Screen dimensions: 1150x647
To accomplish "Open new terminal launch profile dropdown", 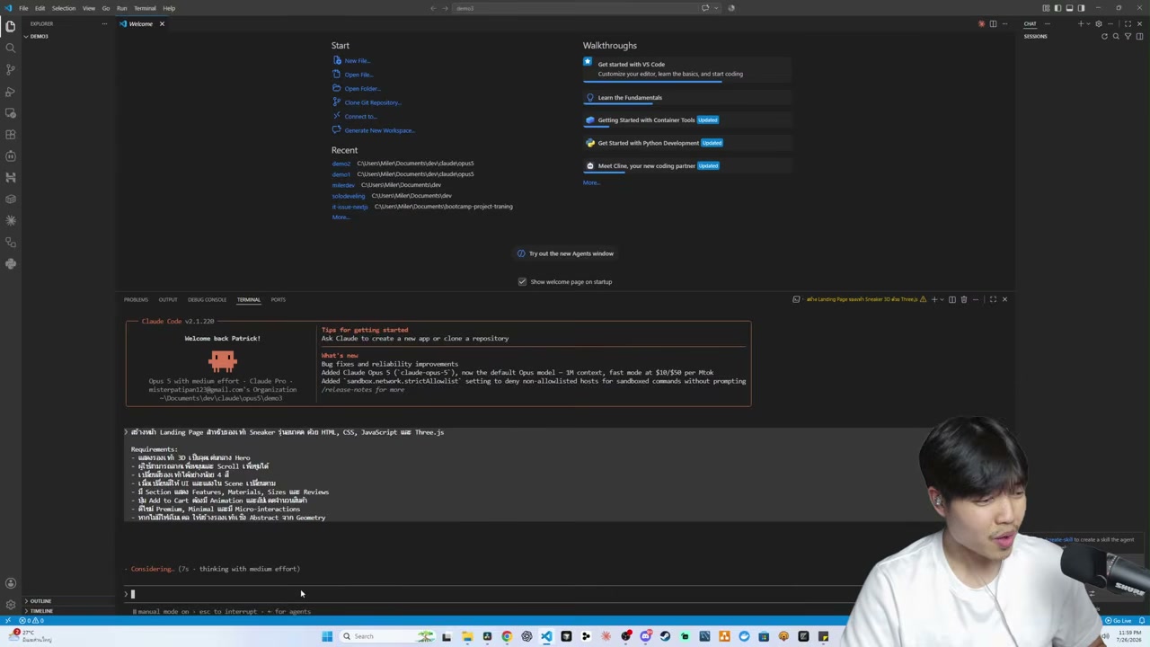I will (942, 299).
